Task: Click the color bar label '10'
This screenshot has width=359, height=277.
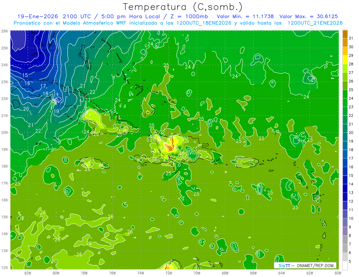Action: point(351,218)
